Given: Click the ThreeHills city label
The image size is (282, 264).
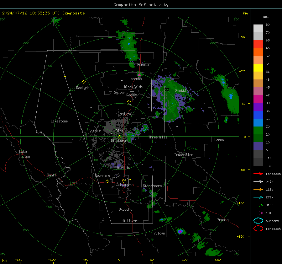Looking at the screenshot, I should tap(158, 137).
